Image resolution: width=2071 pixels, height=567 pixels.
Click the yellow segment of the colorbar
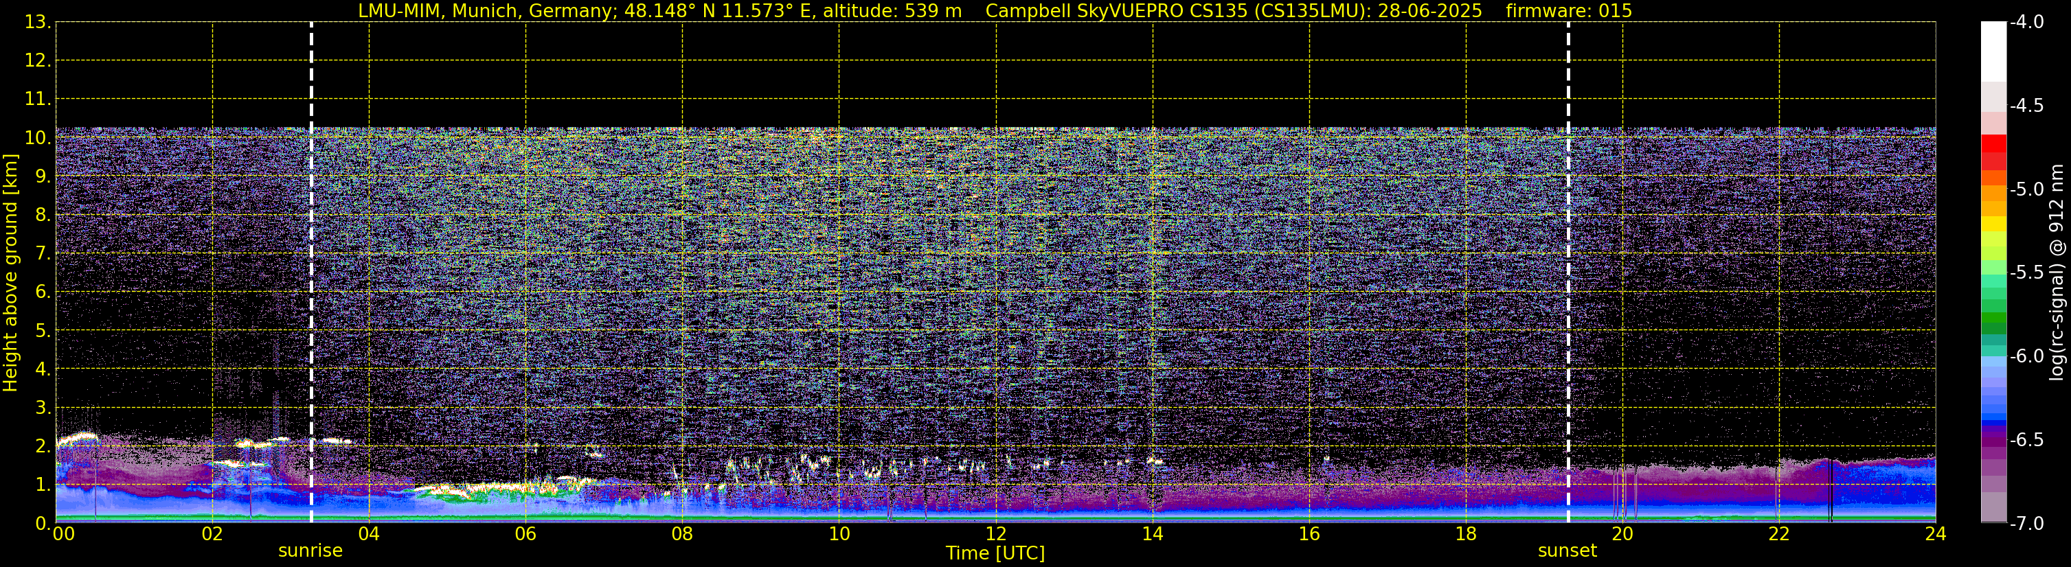1994,223
